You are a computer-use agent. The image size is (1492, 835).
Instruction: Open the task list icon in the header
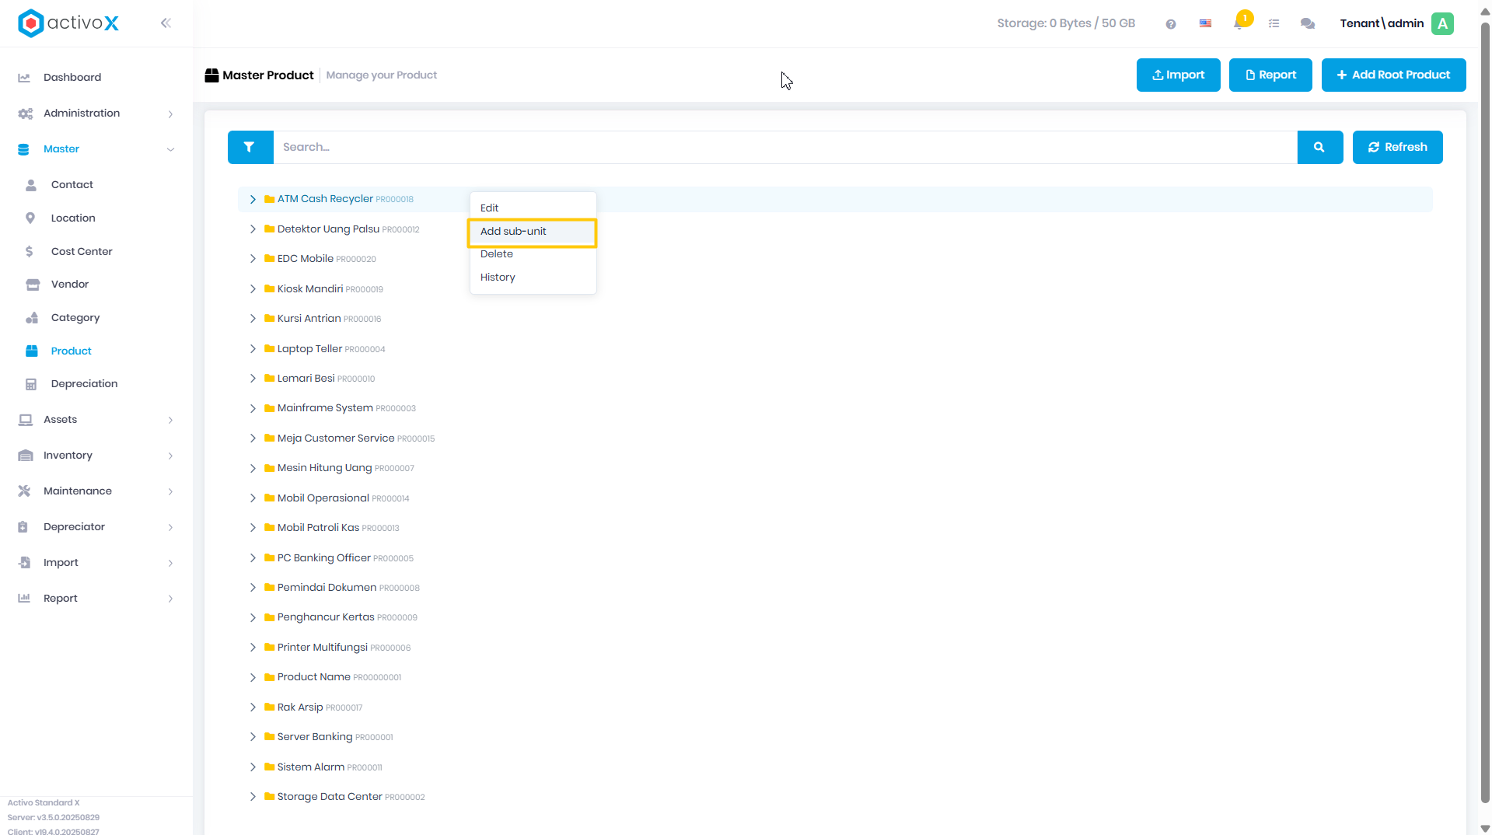point(1274,23)
